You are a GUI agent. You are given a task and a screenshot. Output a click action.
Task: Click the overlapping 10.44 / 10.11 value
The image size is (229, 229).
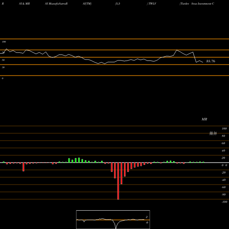click(213, 133)
